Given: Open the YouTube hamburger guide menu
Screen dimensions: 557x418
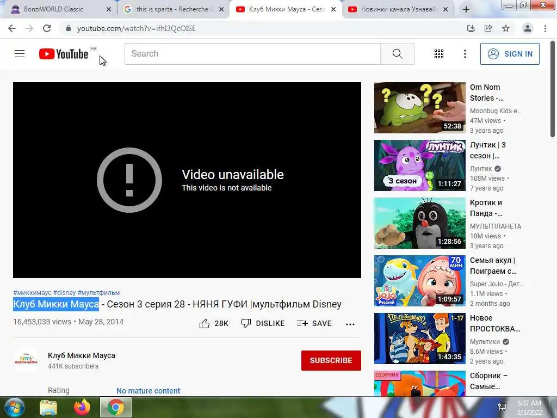Looking at the screenshot, I should (x=20, y=54).
